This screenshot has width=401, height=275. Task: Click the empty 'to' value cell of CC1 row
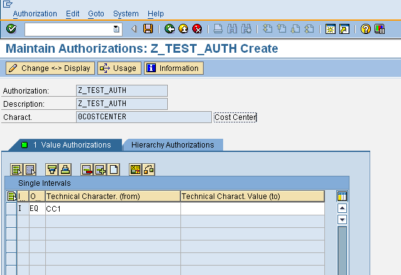click(x=253, y=209)
